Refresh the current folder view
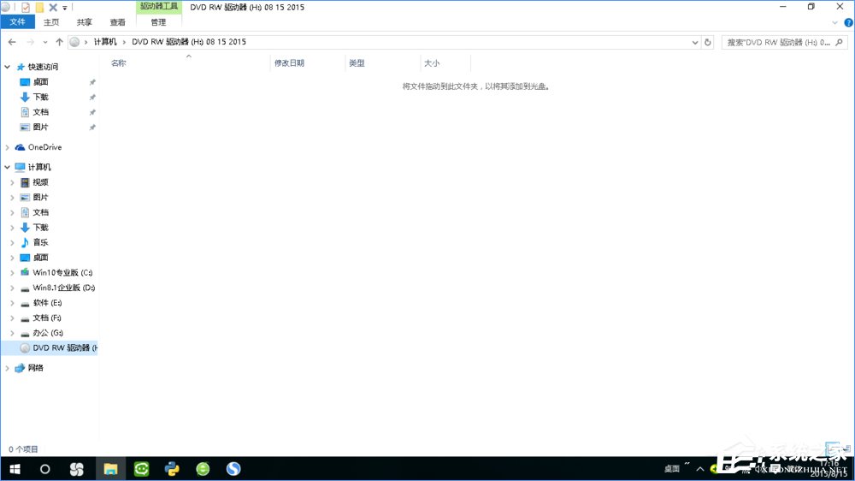 pos(708,42)
